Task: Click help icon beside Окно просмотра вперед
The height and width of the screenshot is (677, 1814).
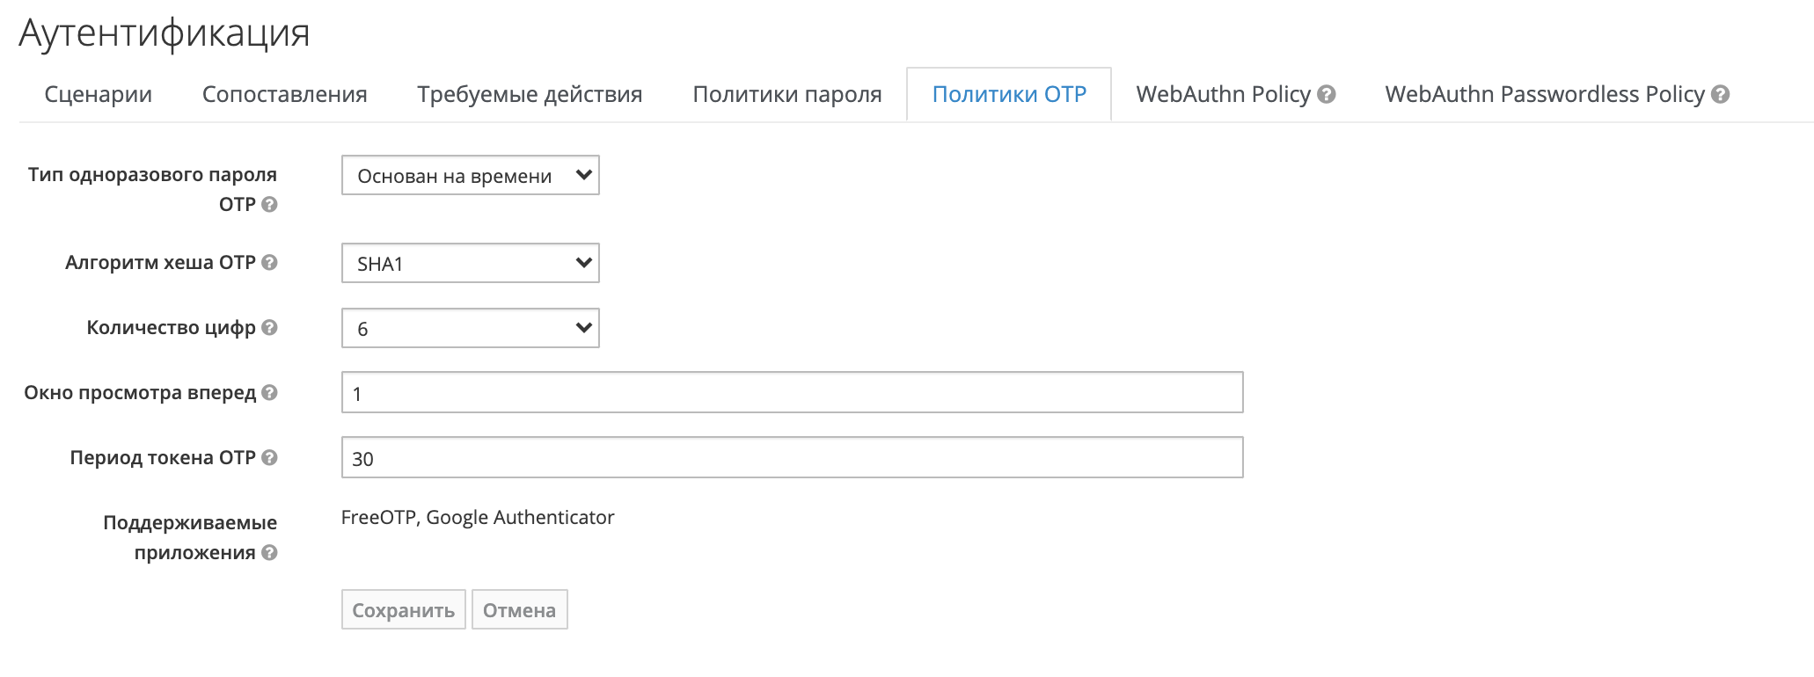Action: pos(272,393)
